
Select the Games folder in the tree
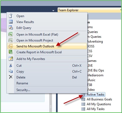pos(92,61)
